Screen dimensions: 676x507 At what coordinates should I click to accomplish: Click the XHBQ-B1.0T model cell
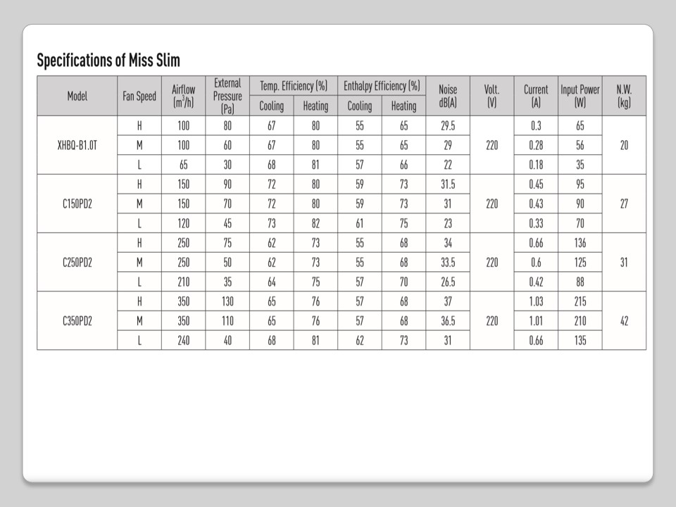point(77,145)
